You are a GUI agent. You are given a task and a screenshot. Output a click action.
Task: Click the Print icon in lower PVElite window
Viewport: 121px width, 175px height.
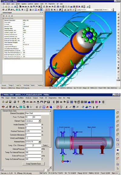[15, 102]
